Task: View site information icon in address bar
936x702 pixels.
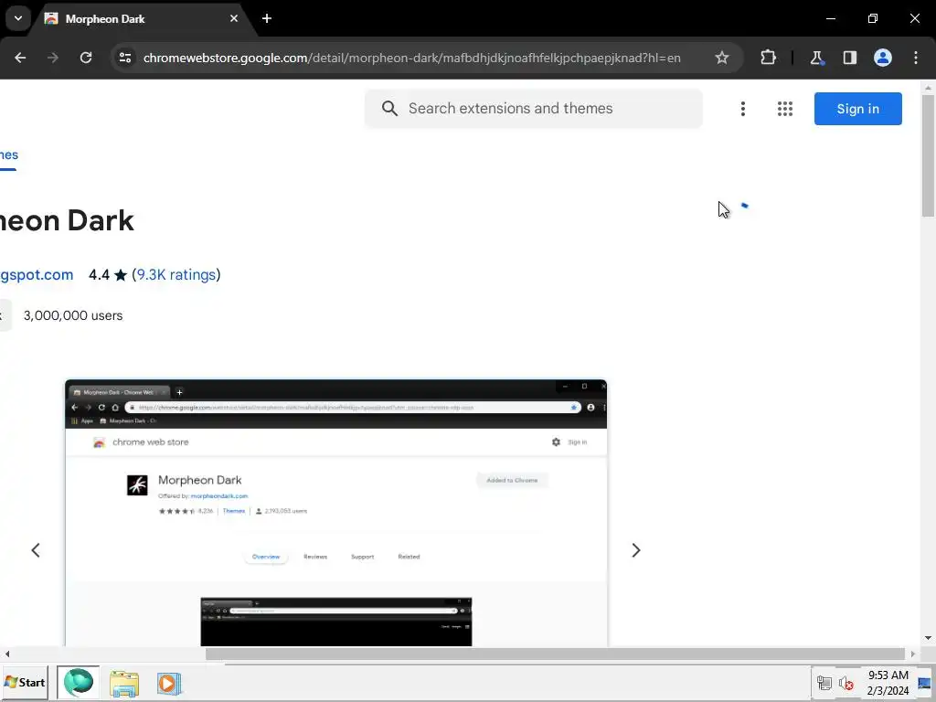Action: click(x=125, y=58)
